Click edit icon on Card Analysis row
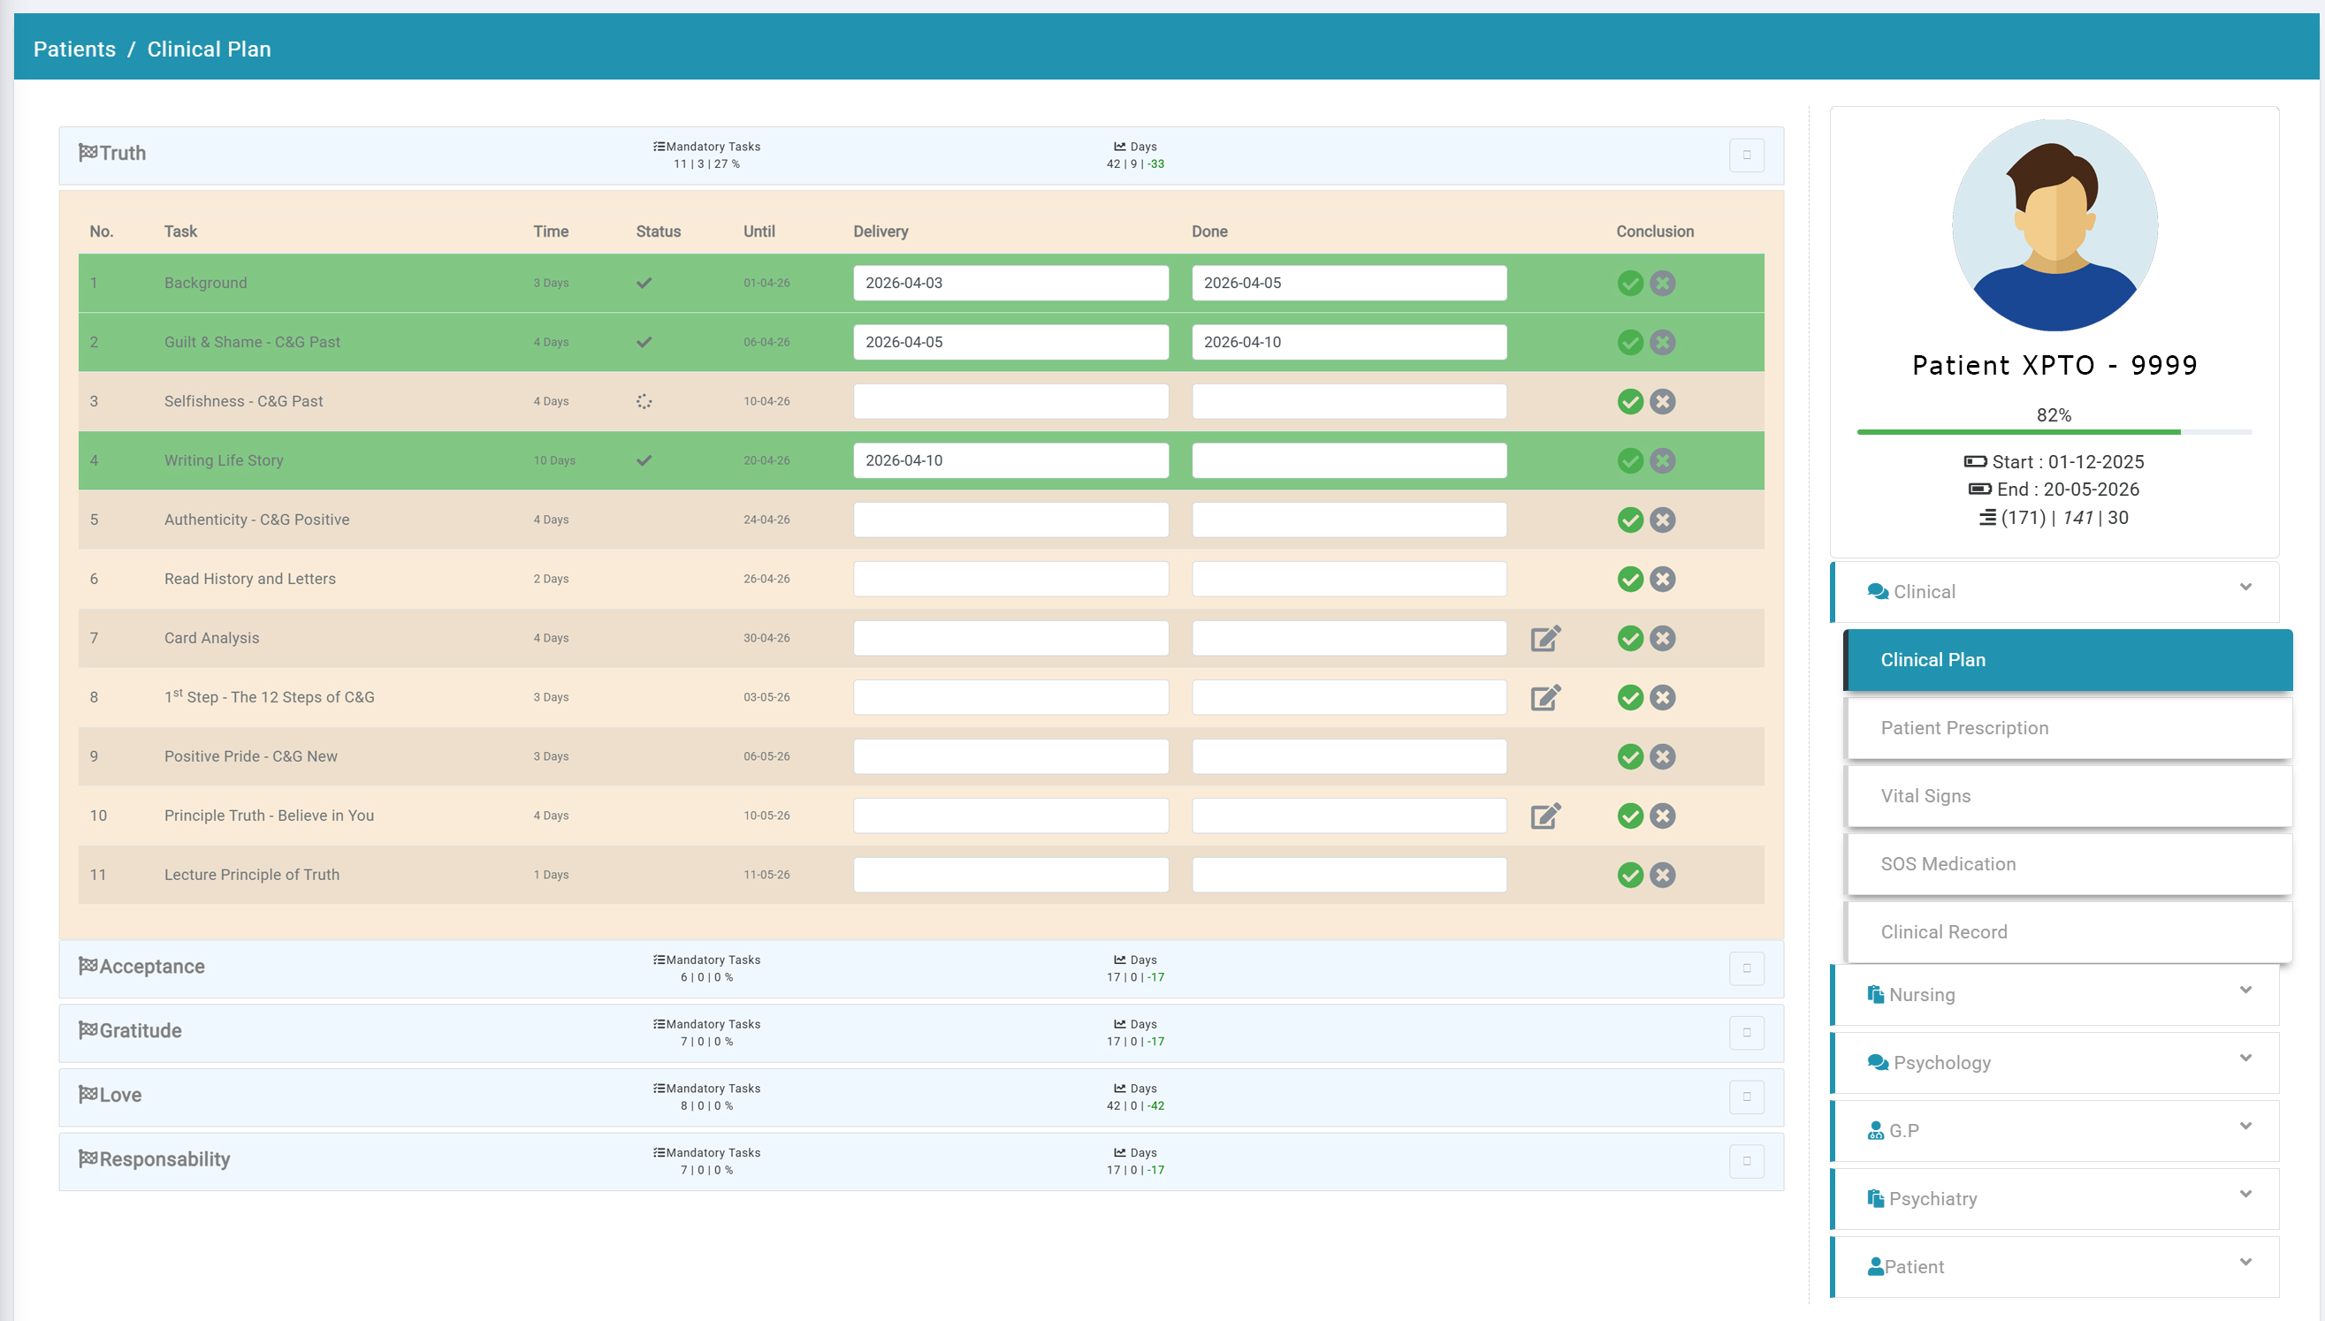 coord(1544,638)
